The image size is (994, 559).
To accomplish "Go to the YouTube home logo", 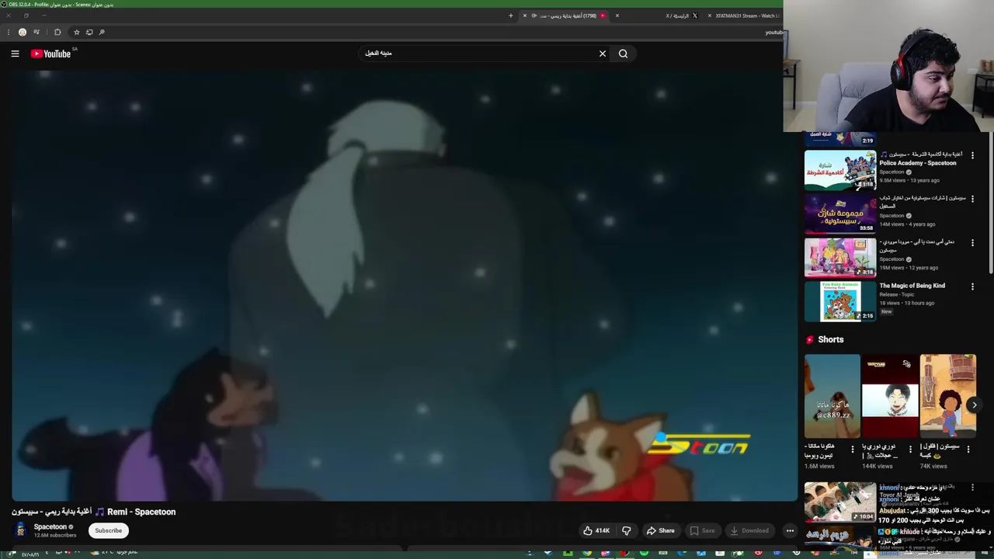I will click(x=51, y=54).
